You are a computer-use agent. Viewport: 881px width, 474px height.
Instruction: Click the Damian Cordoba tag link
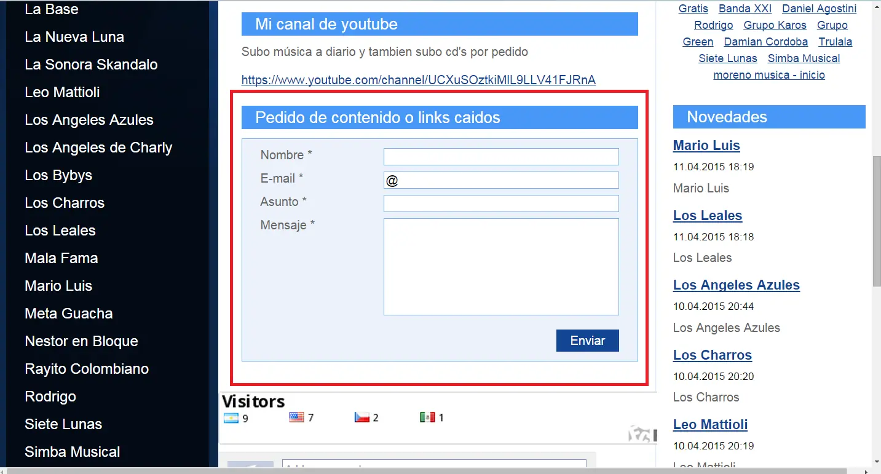766,42
